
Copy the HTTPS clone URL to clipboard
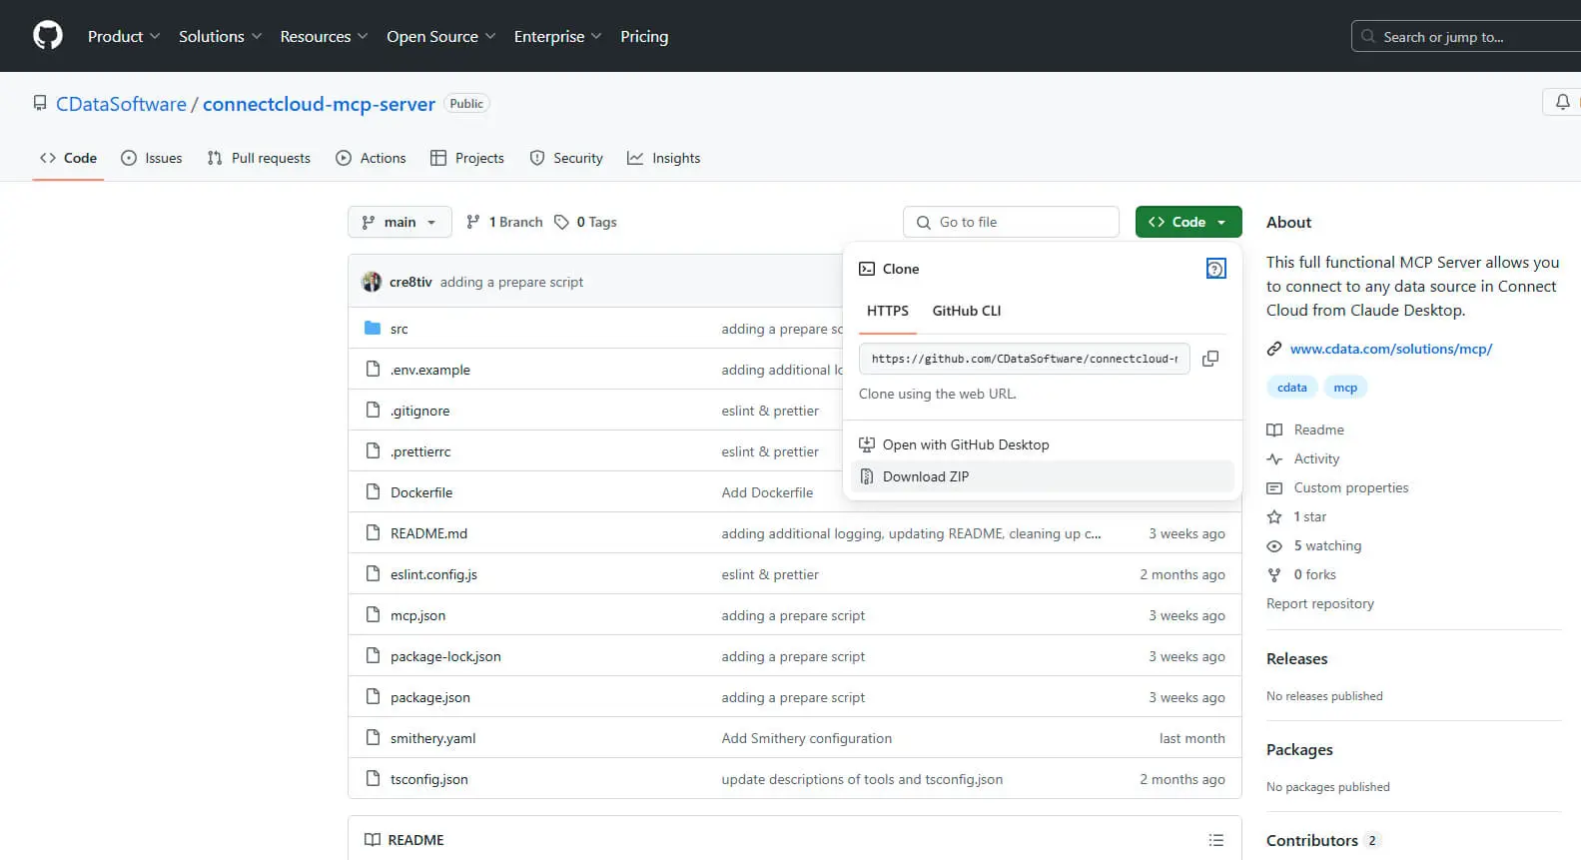[x=1210, y=359]
